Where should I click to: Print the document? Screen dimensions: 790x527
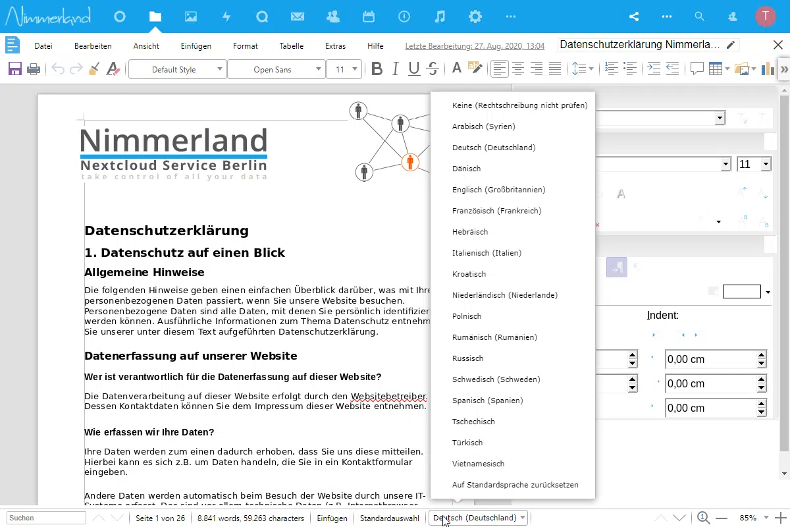click(34, 69)
